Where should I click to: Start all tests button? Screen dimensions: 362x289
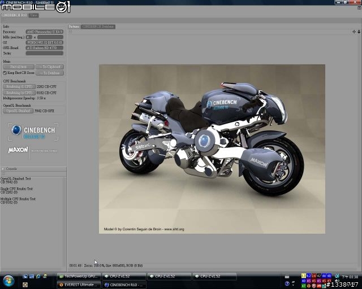coord(19,67)
